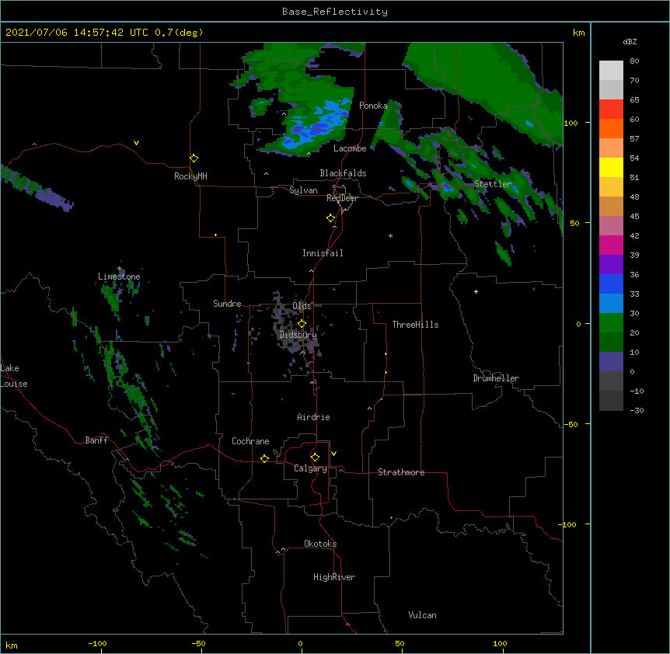Click the 0 tick on the bottom axis
670x654 pixels.
pos(300,644)
